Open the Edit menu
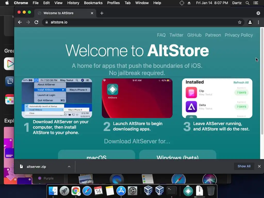 click(x=46, y=3)
